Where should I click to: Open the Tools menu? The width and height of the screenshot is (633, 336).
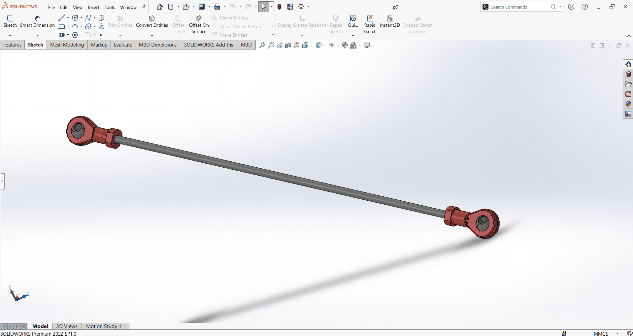point(110,7)
